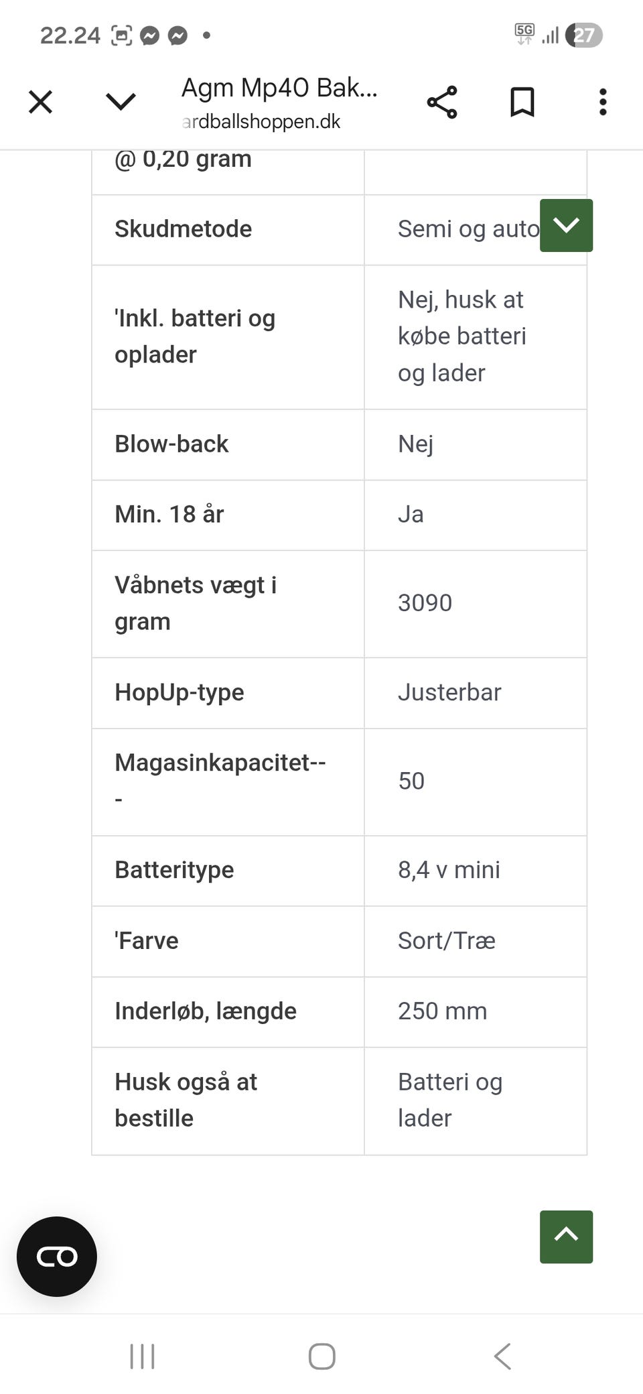Viewport: 643px width, 1394px height.
Task: Collapse the browser with the down chevron
Action: click(121, 103)
